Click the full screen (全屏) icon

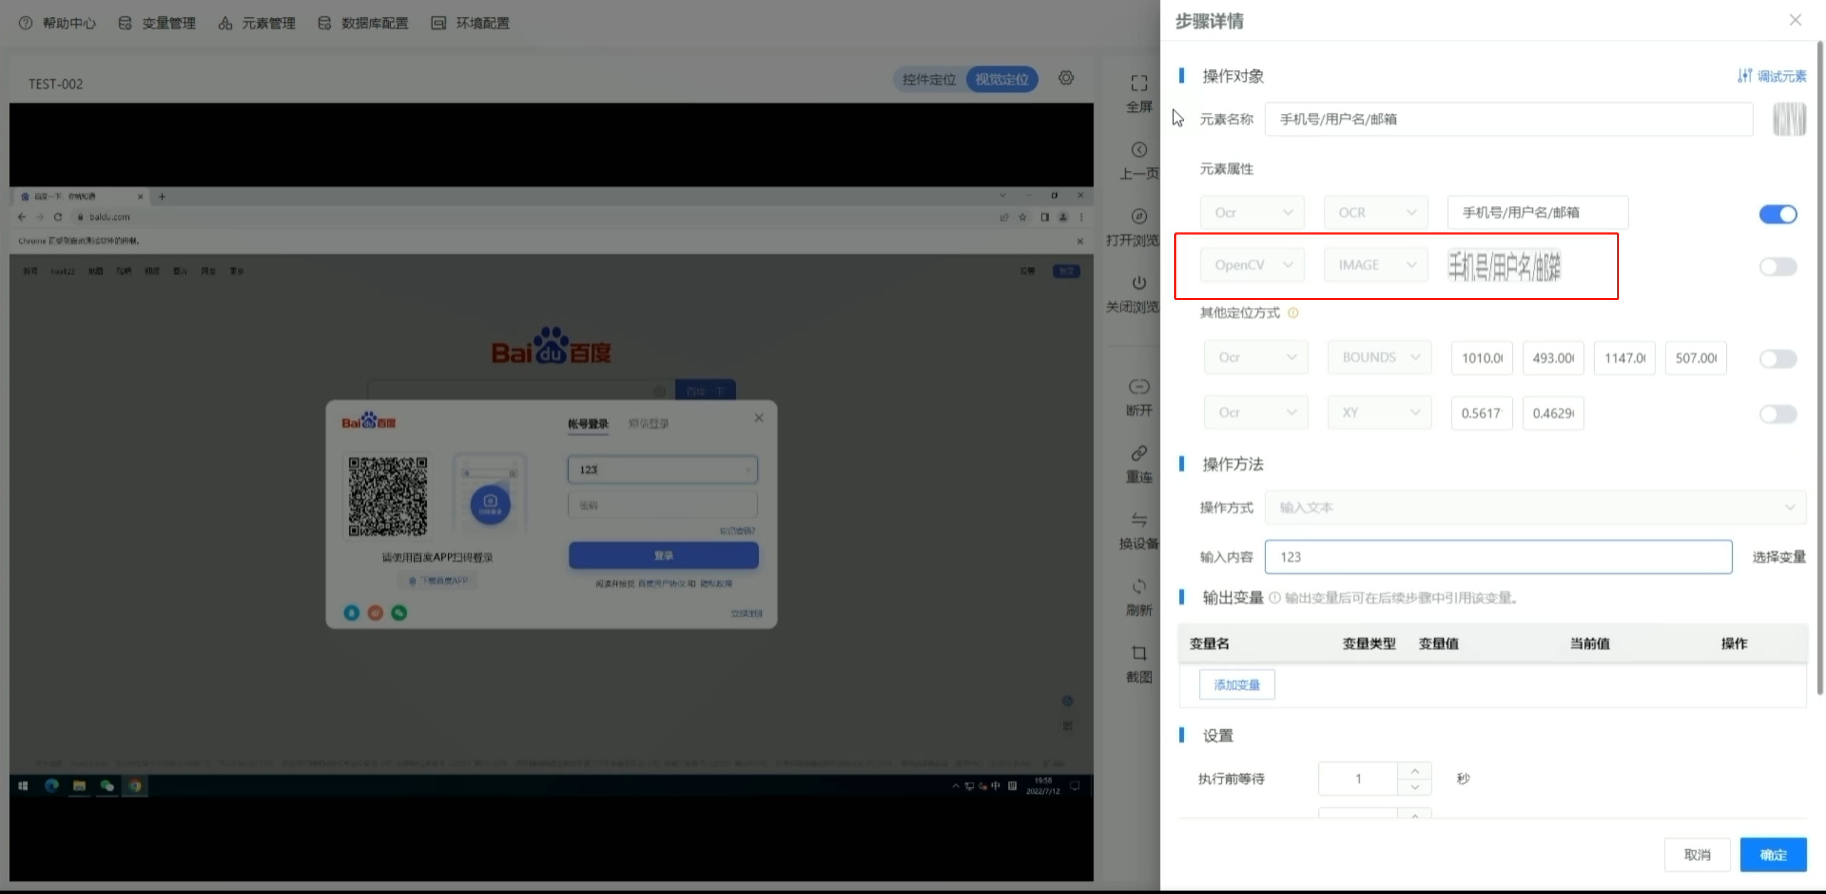pos(1138,83)
